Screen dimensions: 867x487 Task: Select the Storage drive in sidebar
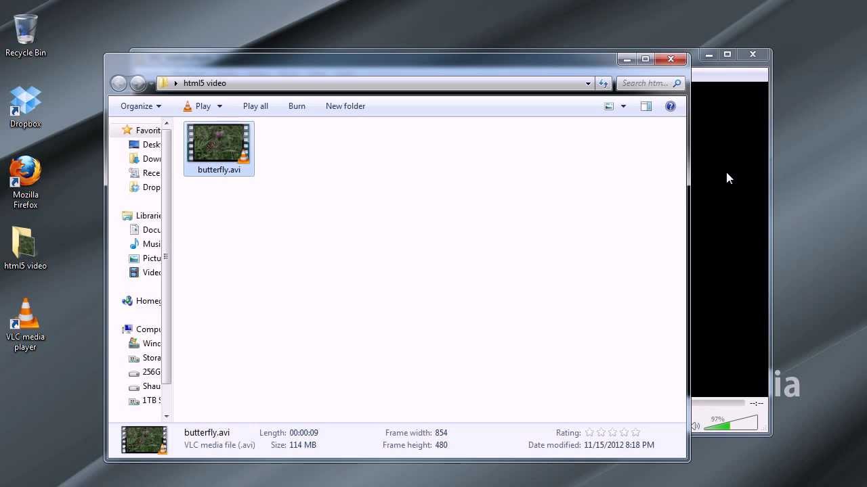point(145,358)
